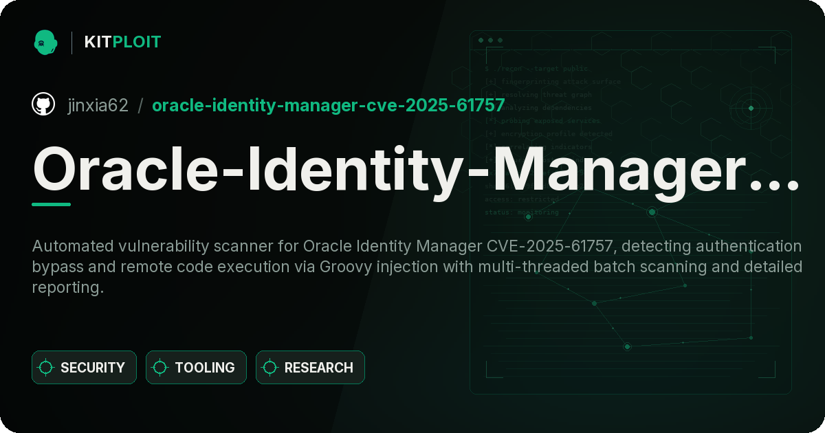Image resolution: width=825 pixels, height=433 pixels.
Task: Click the KITPLOIT brand name
Action: (122, 42)
